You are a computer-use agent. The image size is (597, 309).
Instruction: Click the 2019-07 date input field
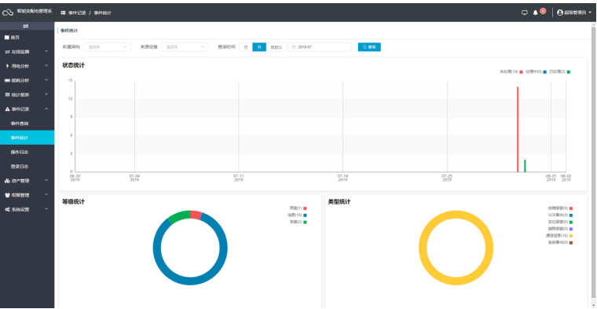pos(320,47)
